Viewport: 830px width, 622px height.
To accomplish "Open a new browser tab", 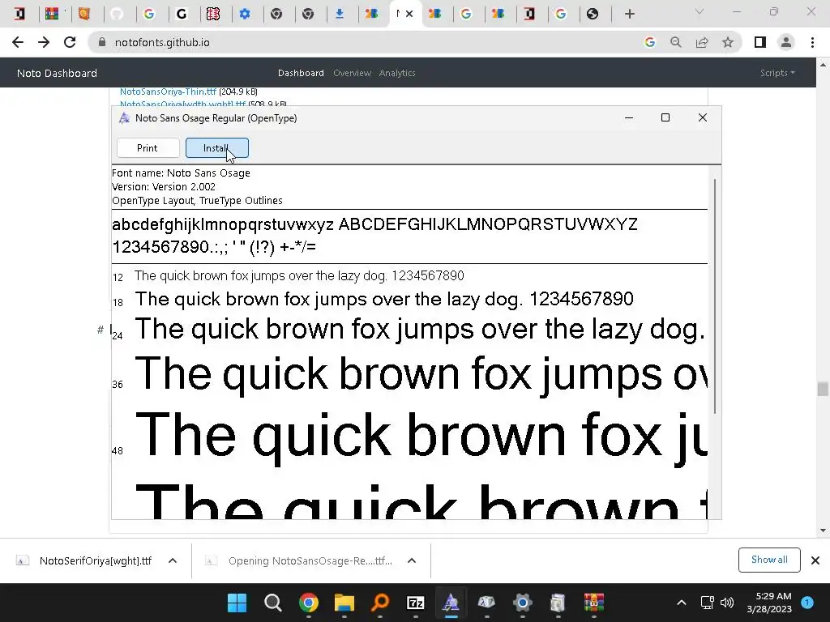I will click(629, 14).
